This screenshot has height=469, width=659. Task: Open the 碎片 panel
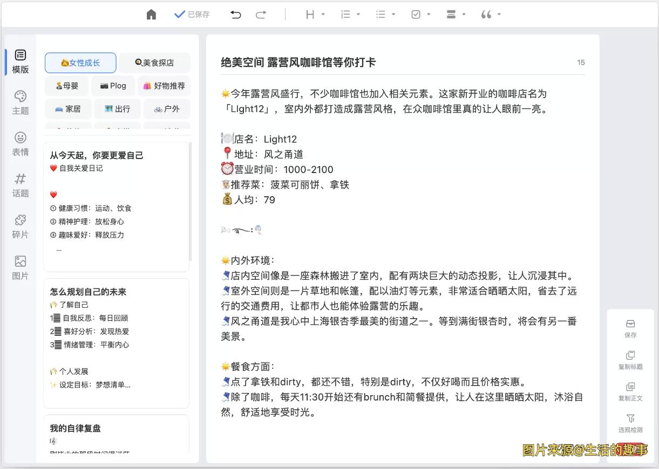(x=20, y=227)
